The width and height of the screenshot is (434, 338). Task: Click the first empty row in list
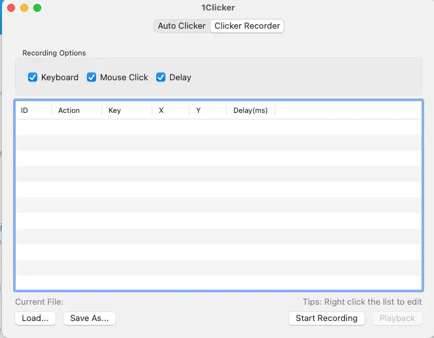click(218, 127)
